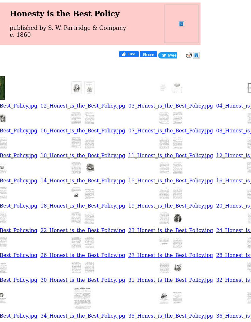Image resolution: width=251 pixels, height=322 pixels.
Task: Click the 27_Honest_is_the_Best_Policy.jpg link
Action: (x=171, y=255)
